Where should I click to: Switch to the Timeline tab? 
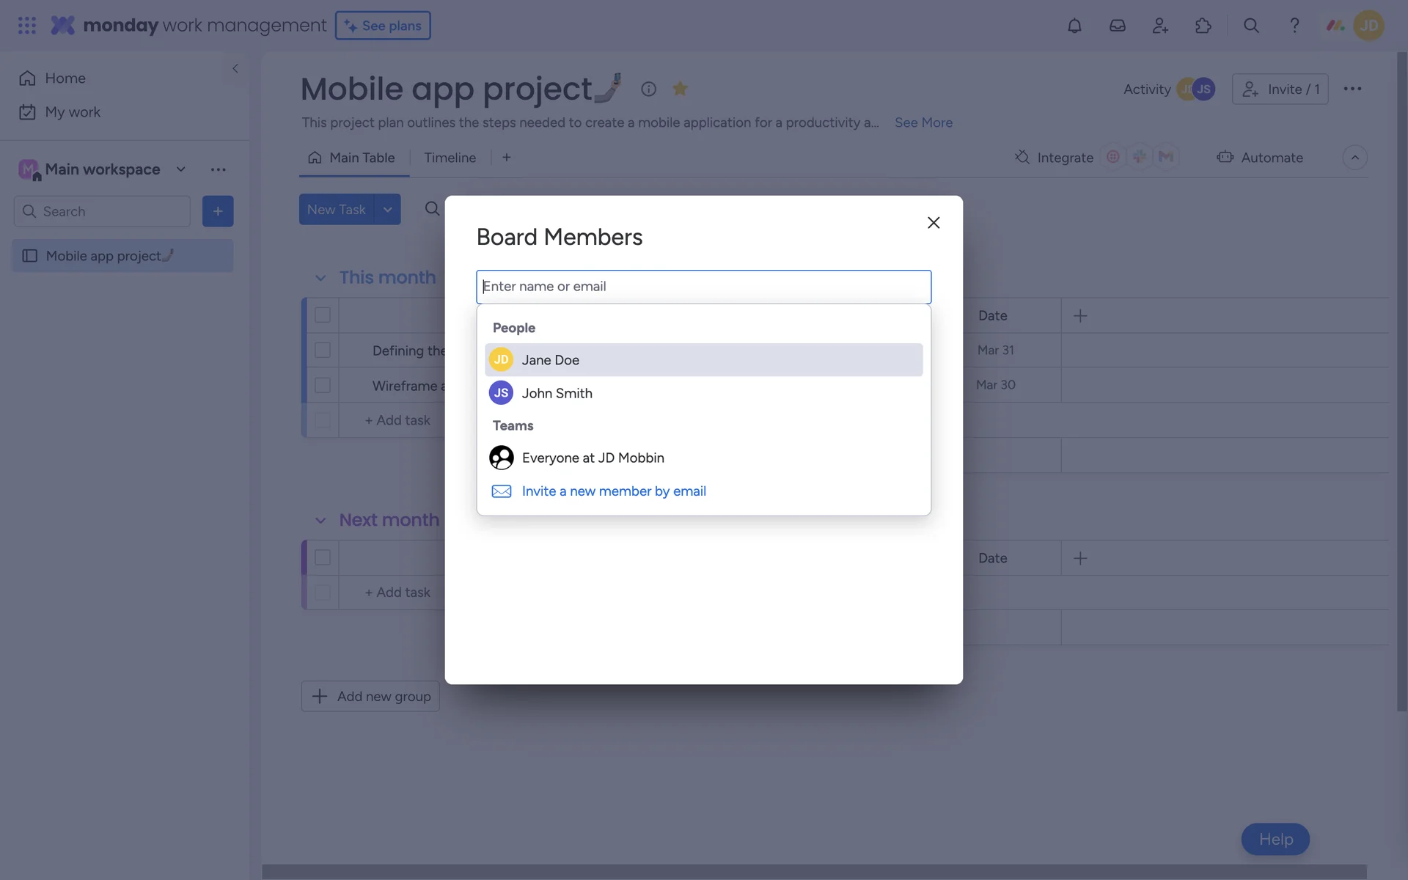point(450,158)
